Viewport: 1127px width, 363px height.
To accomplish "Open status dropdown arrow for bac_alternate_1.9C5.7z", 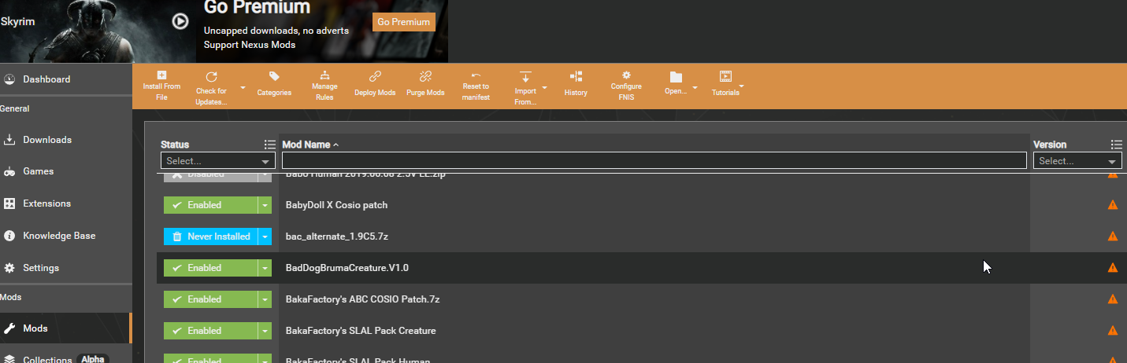I will [x=265, y=236].
